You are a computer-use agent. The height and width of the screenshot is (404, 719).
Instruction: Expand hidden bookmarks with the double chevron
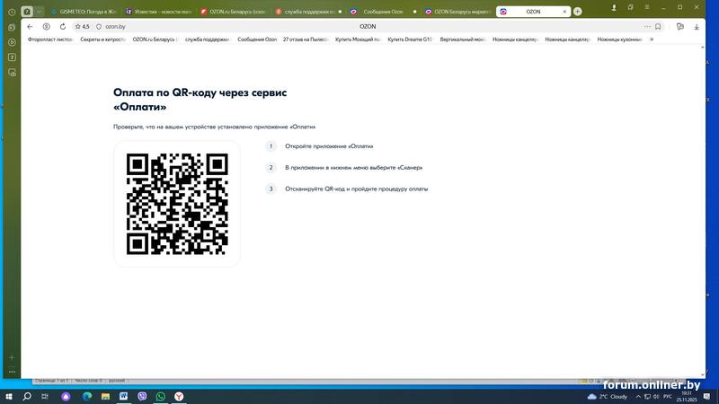click(x=651, y=40)
